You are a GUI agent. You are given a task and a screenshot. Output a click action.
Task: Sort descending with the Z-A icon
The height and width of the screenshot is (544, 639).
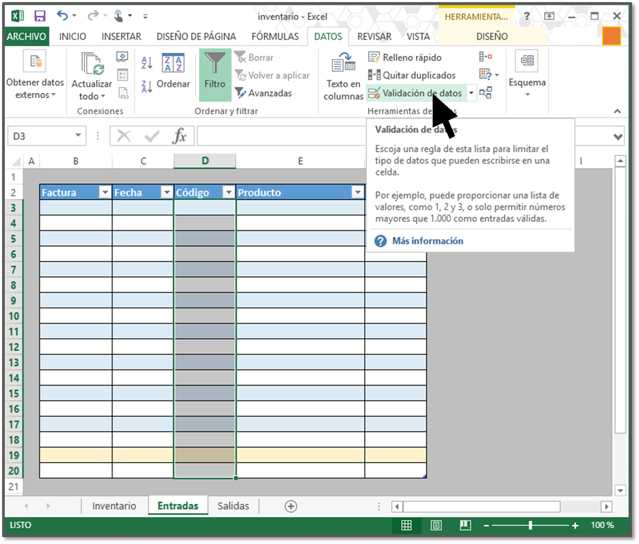147,87
